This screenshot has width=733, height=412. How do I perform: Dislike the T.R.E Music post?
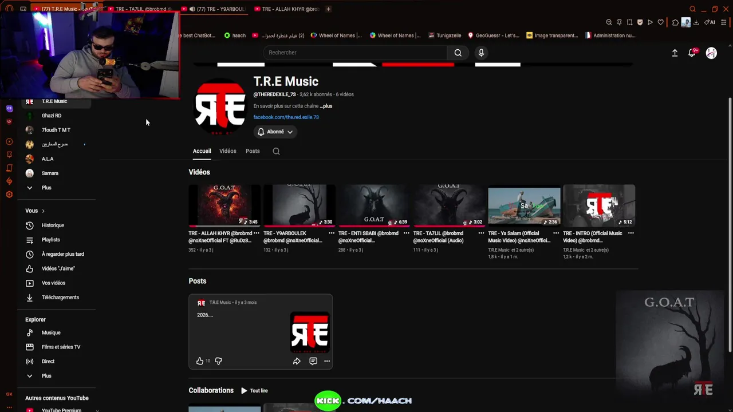click(218, 361)
